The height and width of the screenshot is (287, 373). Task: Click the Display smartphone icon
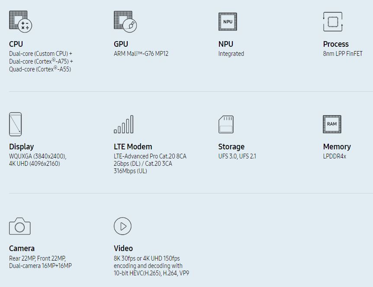click(x=16, y=124)
